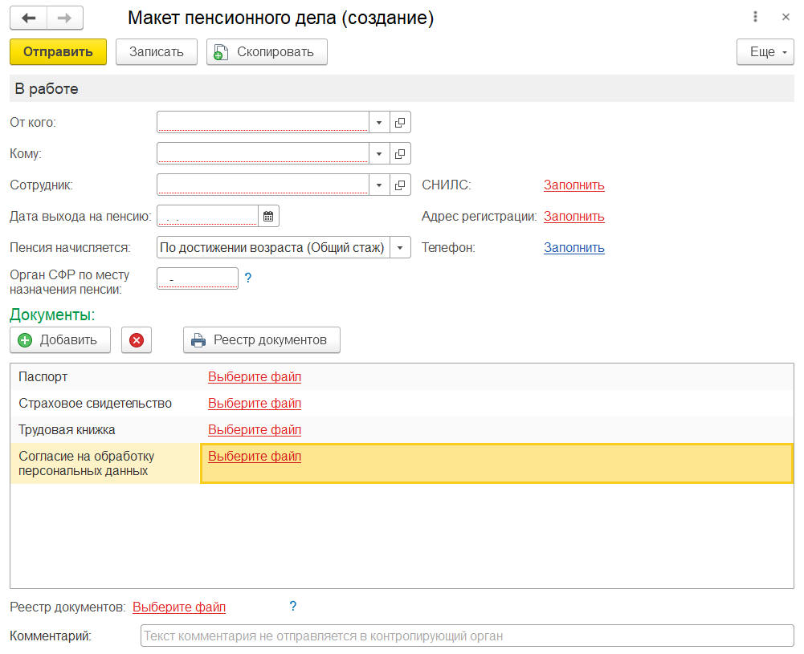Click the back navigation arrow

[28, 18]
